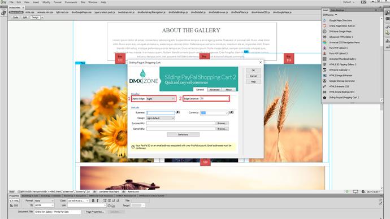Click Browse next to Success URL
The width and height of the screenshot is (390, 219).
pos(222,123)
